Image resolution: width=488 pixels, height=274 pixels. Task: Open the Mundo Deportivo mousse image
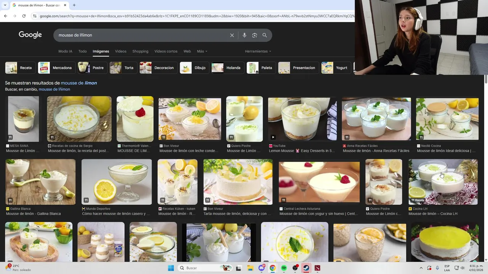(116, 182)
